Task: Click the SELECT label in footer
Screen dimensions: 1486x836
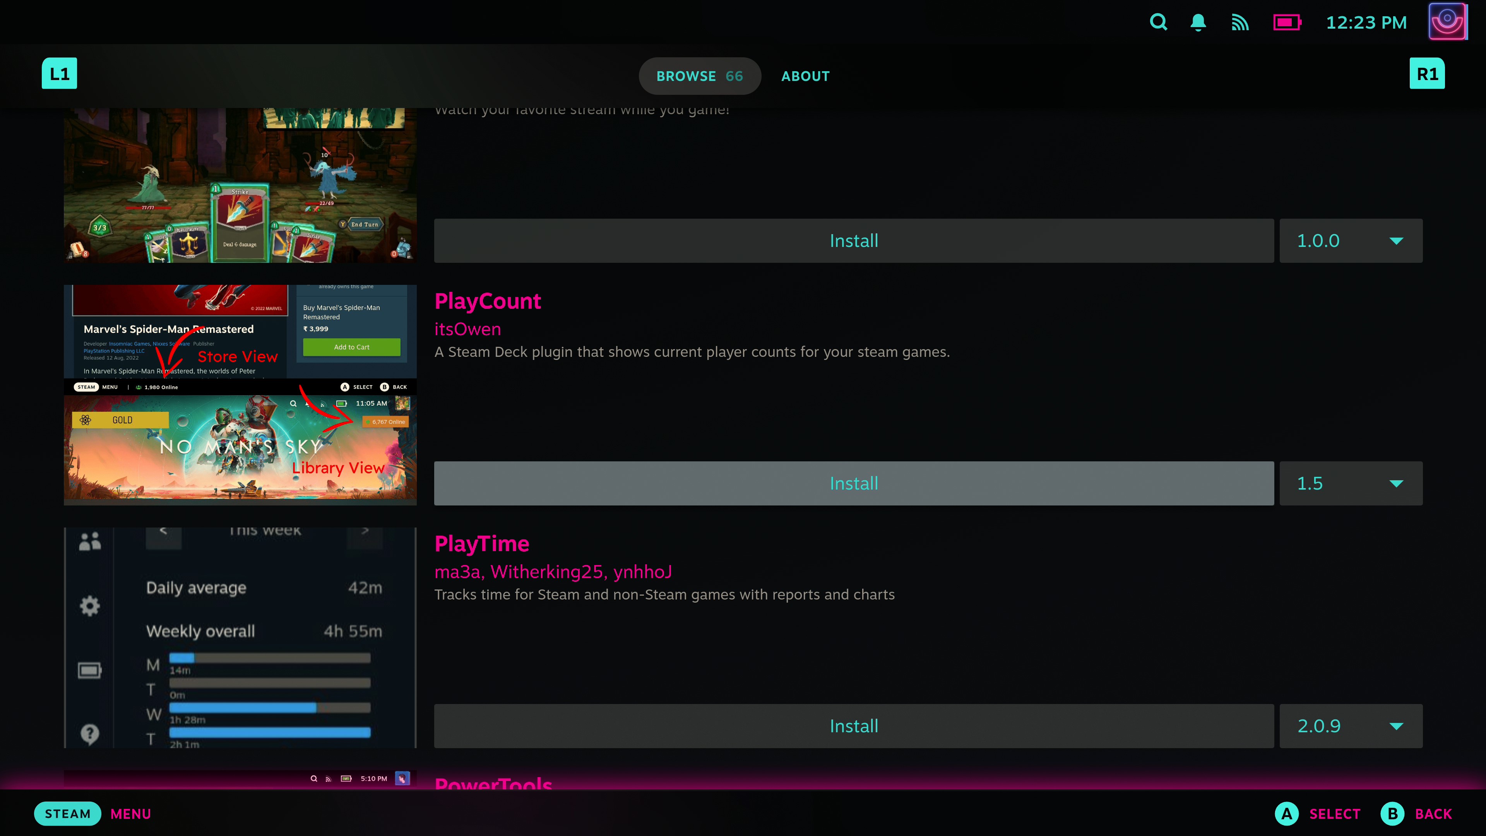Action: coord(1335,814)
